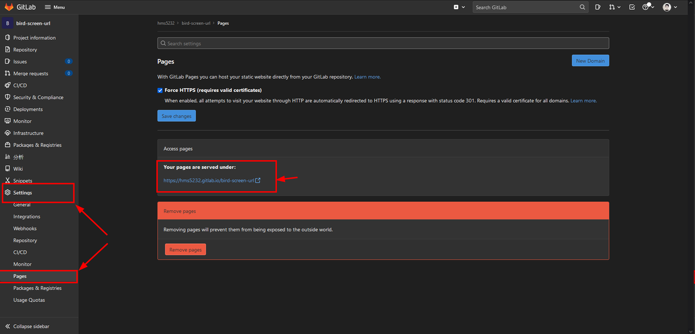Click the Wiki icon in sidebar
This screenshot has height=334, width=695.
tap(8, 169)
